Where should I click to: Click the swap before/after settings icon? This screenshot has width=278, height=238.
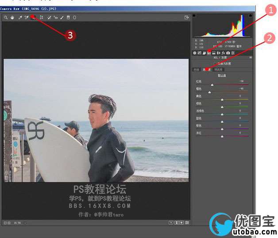pos(177,223)
